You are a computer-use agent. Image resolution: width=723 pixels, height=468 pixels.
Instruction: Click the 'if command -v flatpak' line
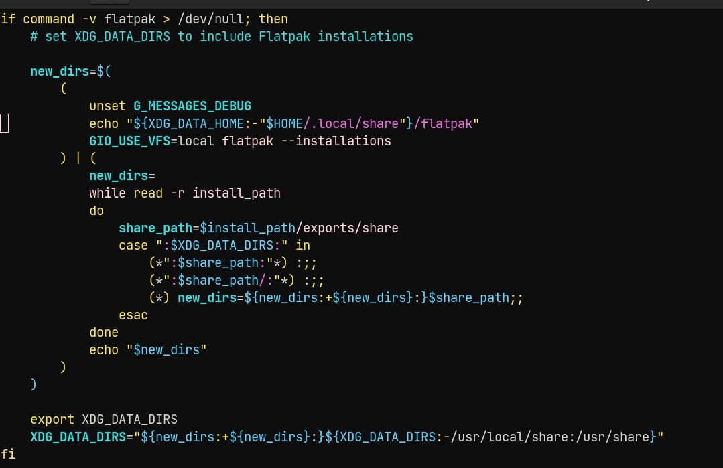coord(144,19)
